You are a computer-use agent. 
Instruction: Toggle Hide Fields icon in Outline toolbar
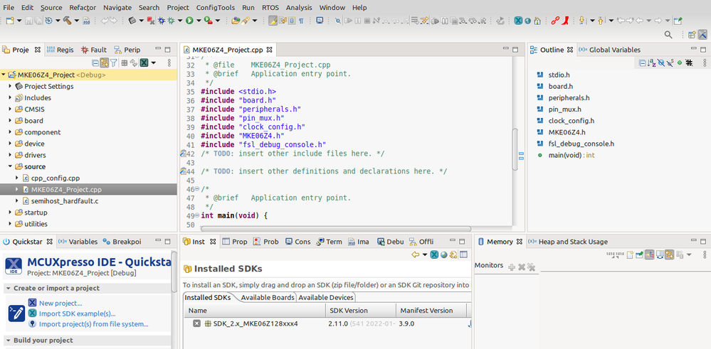[x=661, y=63]
